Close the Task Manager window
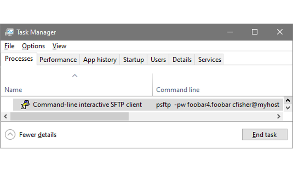 click(x=280, y=32)
